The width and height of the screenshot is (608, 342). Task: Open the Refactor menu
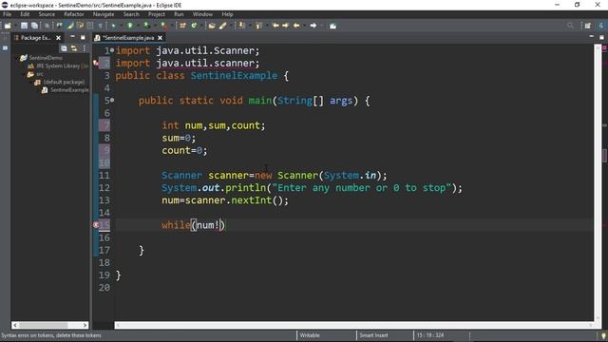[x=74, y=14]
